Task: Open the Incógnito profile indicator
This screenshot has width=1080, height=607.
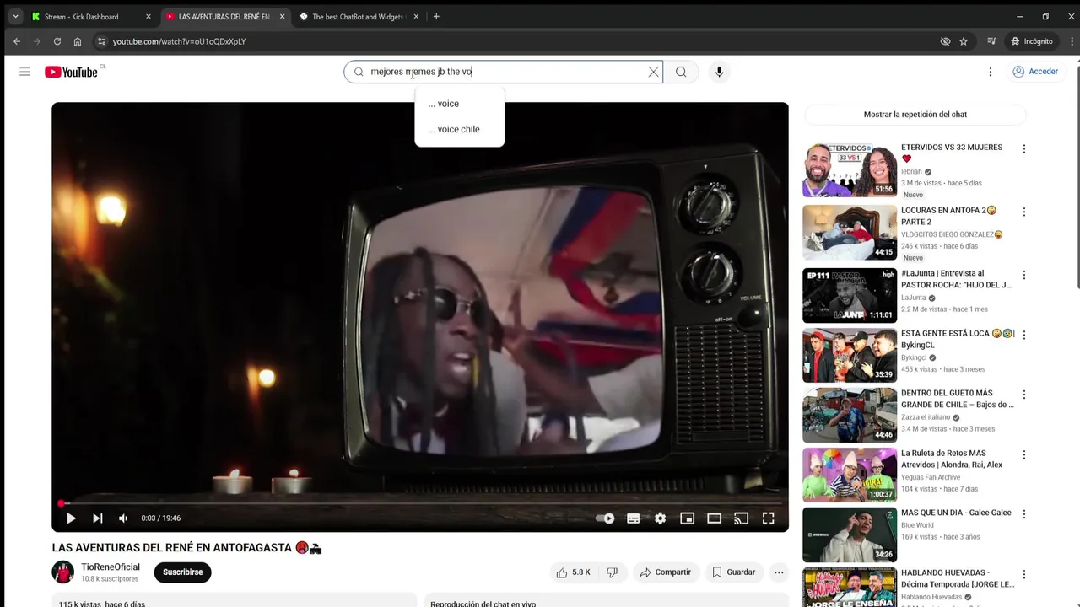Action: (1032, 41)
